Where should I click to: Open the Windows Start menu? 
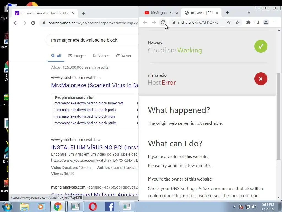tap(7, 206)
